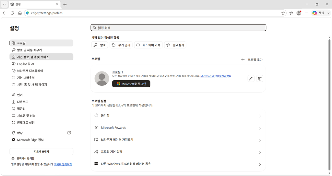332x176 pixels.
Task: Click 프로필 추가 to add profile
Action: click(x=252, y=60)
